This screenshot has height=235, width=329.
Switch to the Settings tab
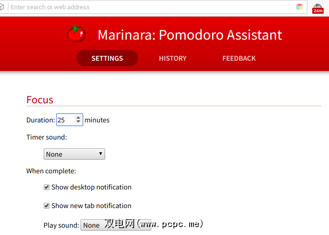107,58
